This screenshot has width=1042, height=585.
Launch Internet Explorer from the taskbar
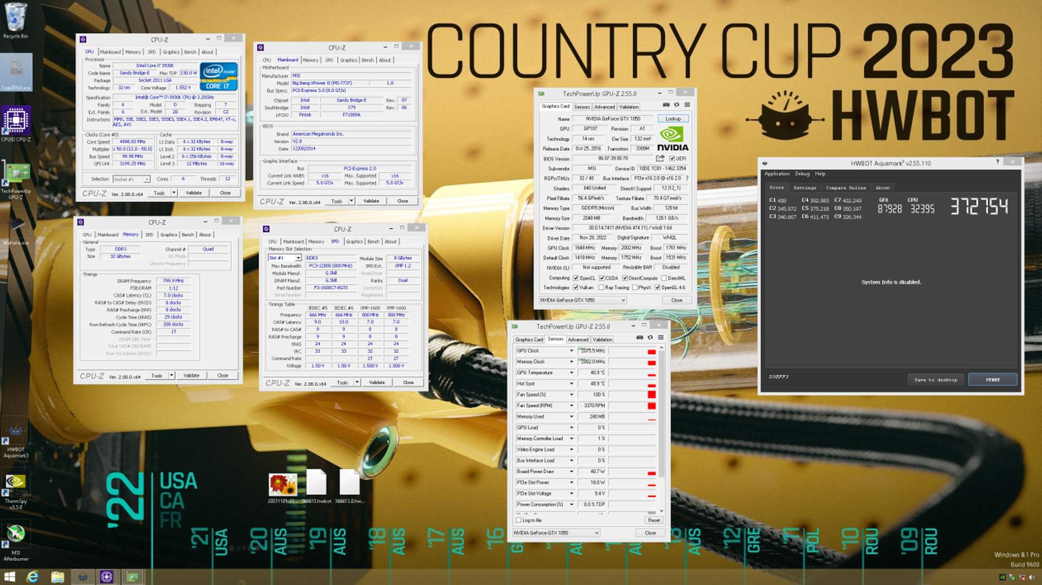[x=33, y=577]
